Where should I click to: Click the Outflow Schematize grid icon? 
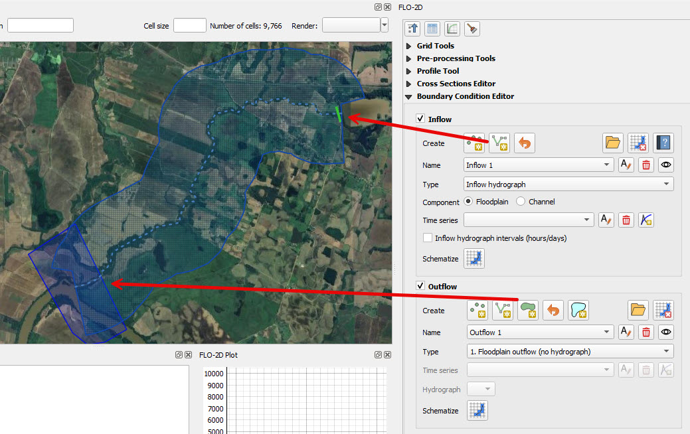click(x=477, y=410)
